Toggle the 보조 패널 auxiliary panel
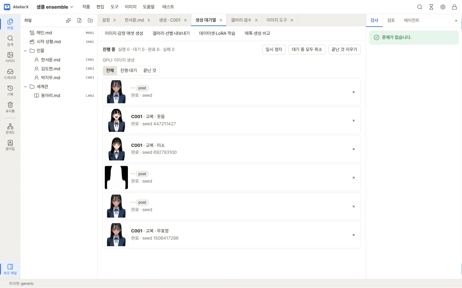 tap(10, 269)
